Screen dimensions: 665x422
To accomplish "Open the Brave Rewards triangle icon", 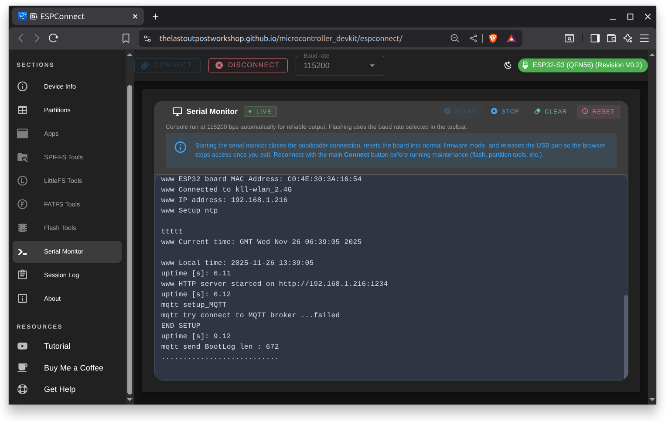I will (512, 38).
